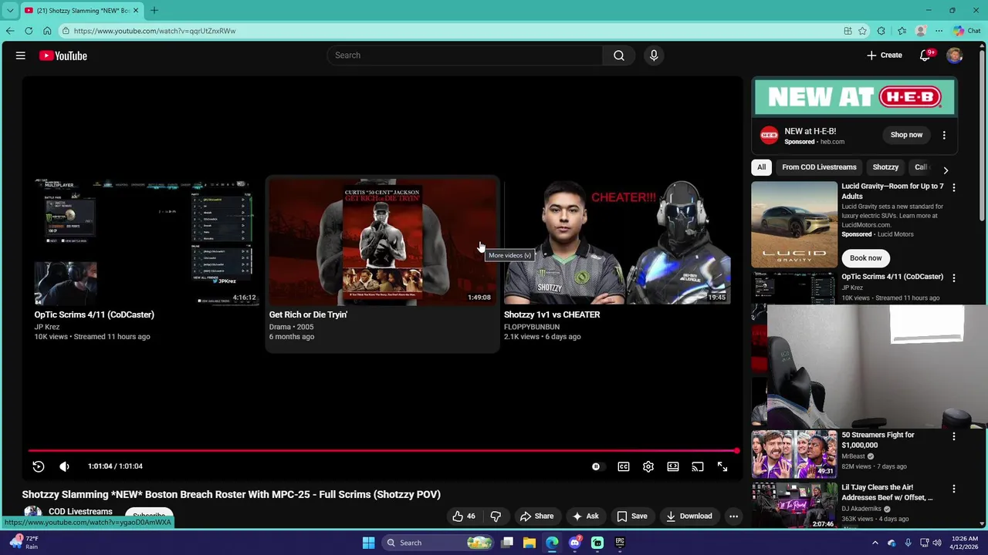Open Windows Start menu

point(369,543)
